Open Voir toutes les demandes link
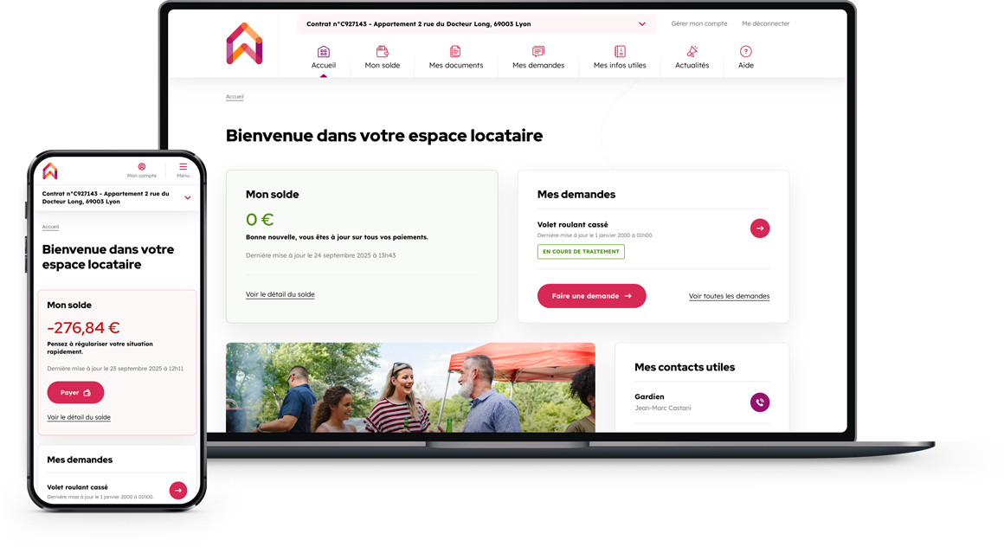1004x547 pixels. tap(729, 296)
